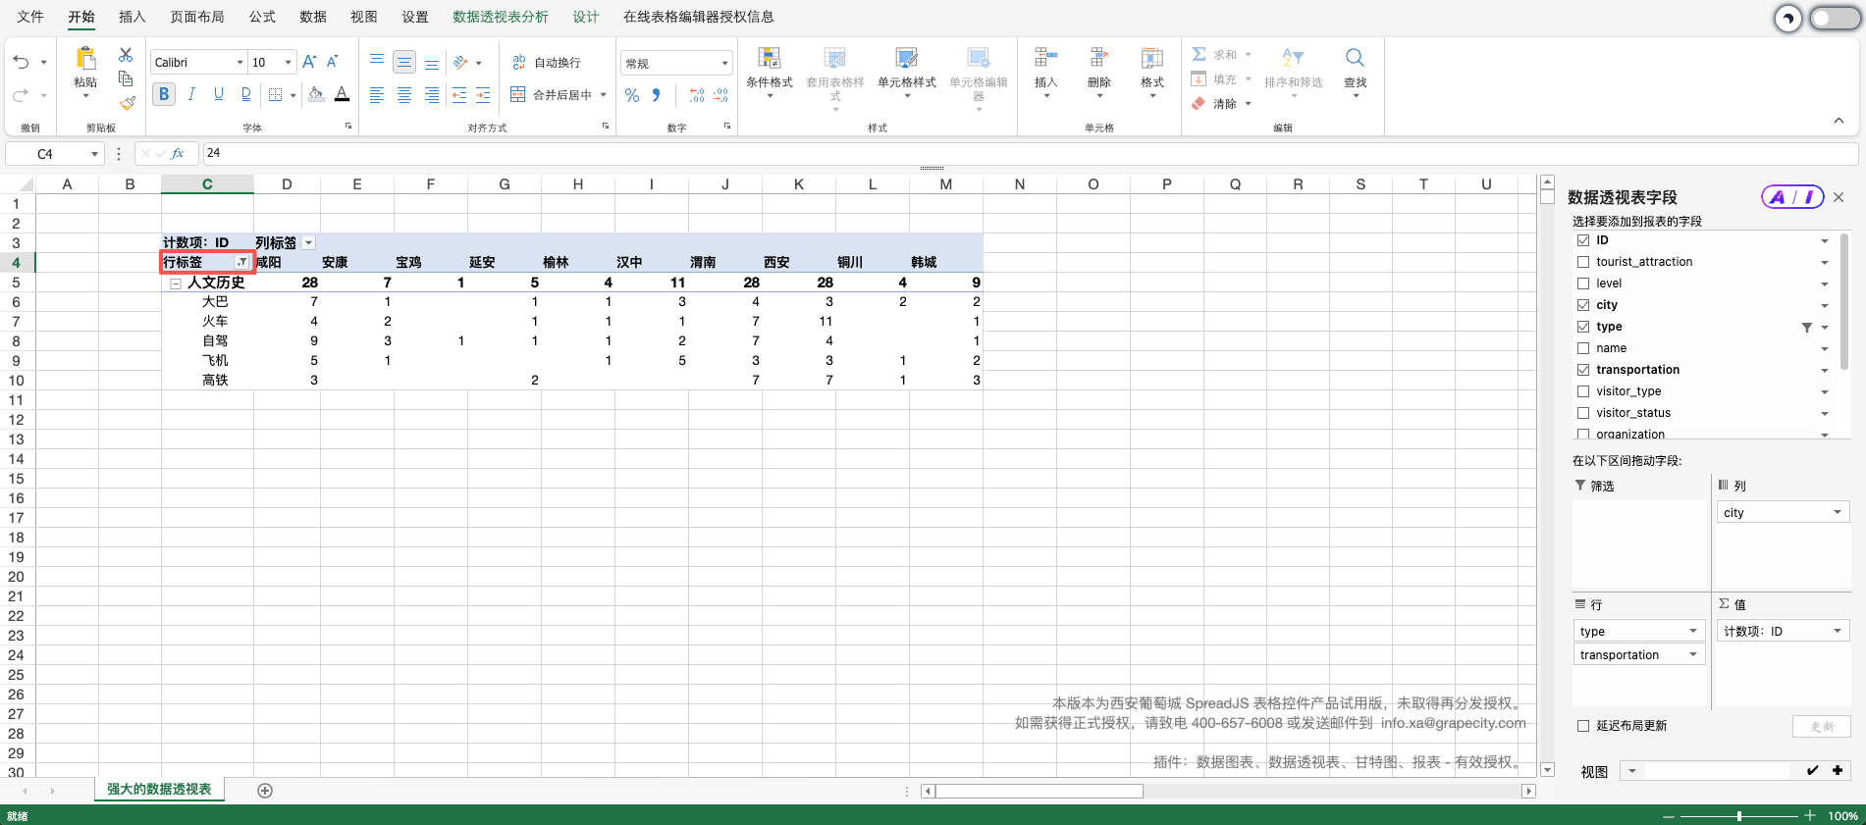This screenshot has height=825, width=1866.
Task: Click the undo arrow icon
Action: (22, 62)
